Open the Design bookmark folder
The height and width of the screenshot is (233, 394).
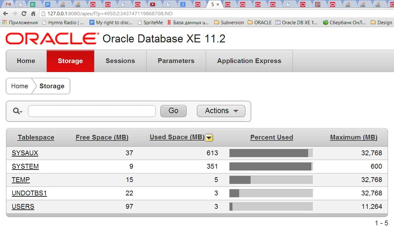(381, 22)
